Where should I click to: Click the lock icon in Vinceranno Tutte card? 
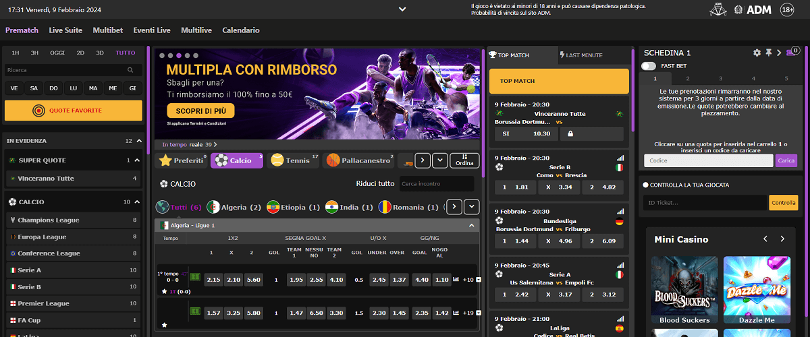[572, 133]
